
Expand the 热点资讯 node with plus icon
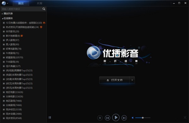(4, 27)
